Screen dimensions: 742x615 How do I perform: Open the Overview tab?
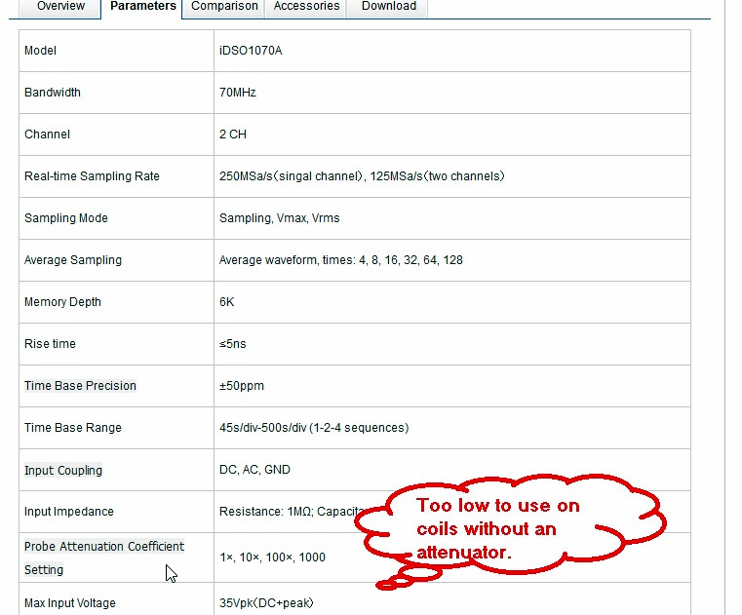(60, 7)
